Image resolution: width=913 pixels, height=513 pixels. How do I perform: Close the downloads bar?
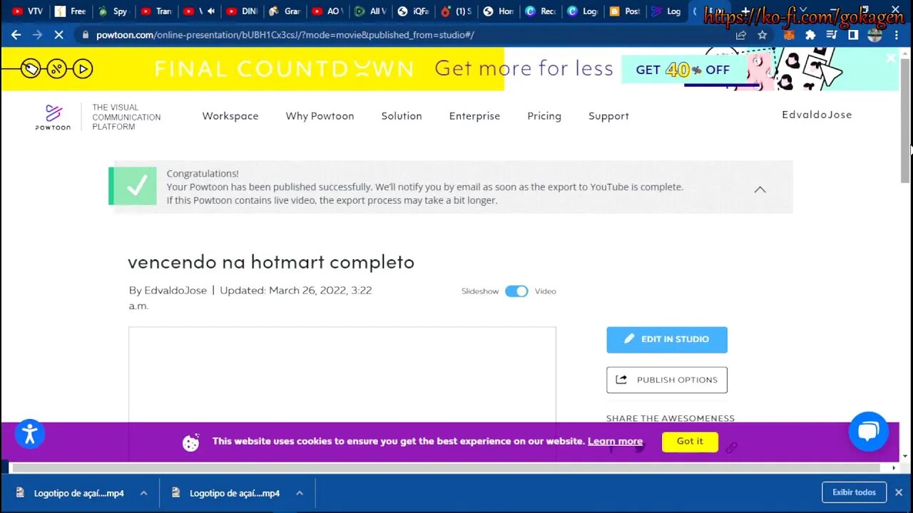899,492
